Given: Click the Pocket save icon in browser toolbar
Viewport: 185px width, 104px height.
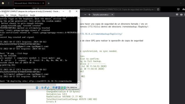Looking at the screenshot, I should coord(178,9).
